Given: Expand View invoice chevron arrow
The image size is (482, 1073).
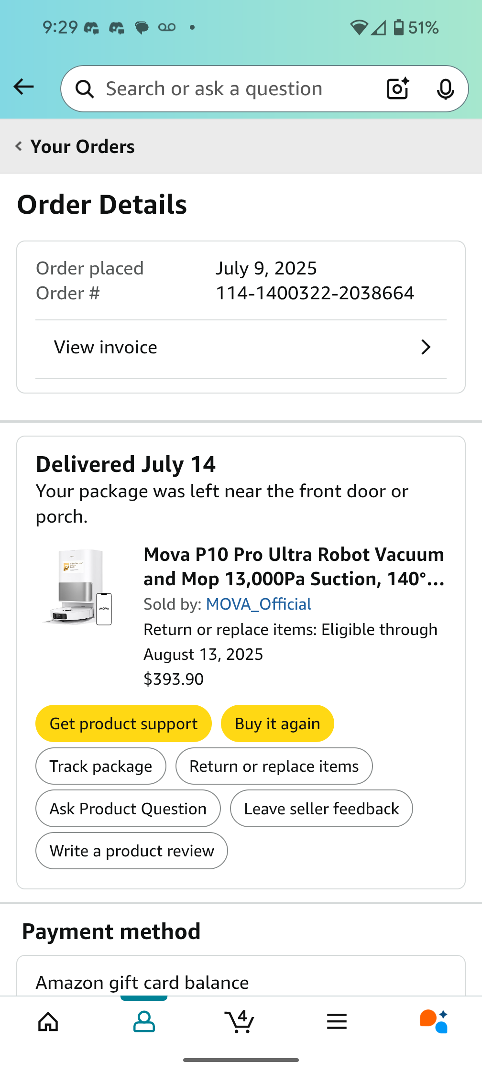Looking at the screenshot, I should (x=426, y=347).
